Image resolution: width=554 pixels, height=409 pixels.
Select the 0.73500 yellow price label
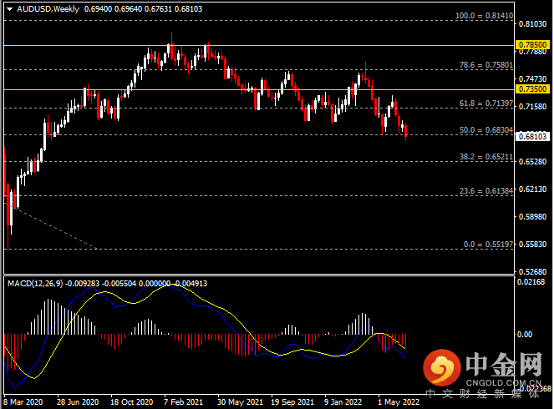(x=531, y=88)
